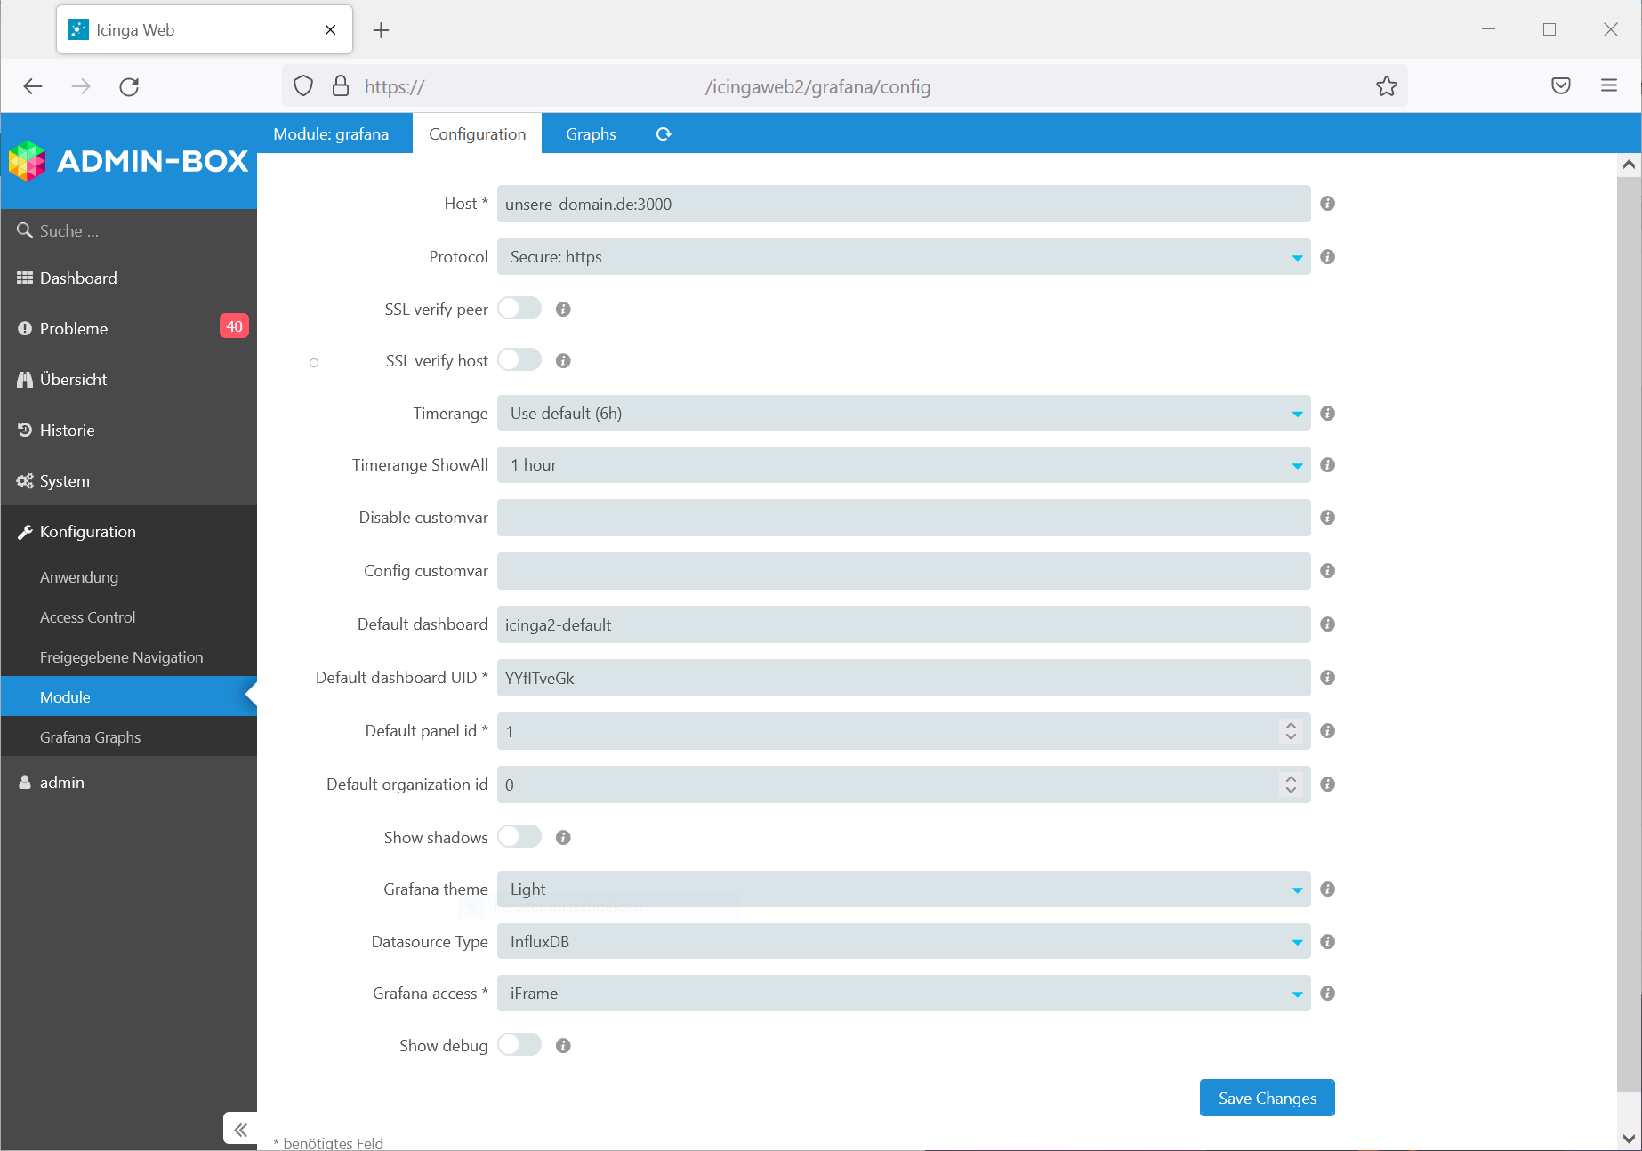Click the refresh icon next to Graphs tab
1642x1151 pixels.
664,133
